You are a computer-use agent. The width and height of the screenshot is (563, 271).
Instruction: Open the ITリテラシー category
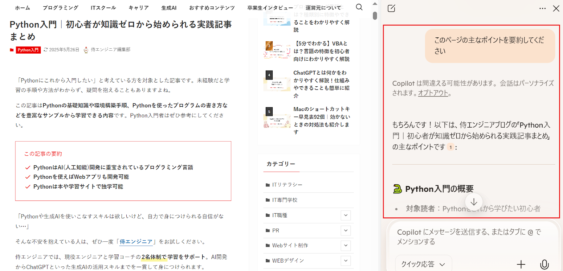click(287, 185)
